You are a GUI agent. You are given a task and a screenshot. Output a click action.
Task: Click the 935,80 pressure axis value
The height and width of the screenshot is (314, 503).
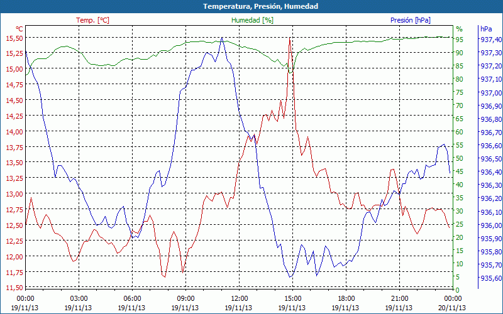click(490, 252)
